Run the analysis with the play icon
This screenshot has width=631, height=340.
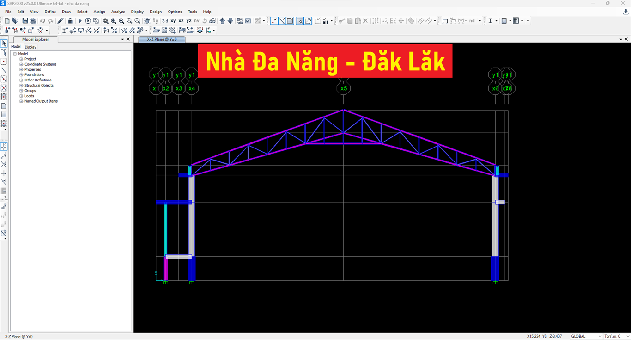[x=80, y=21]
